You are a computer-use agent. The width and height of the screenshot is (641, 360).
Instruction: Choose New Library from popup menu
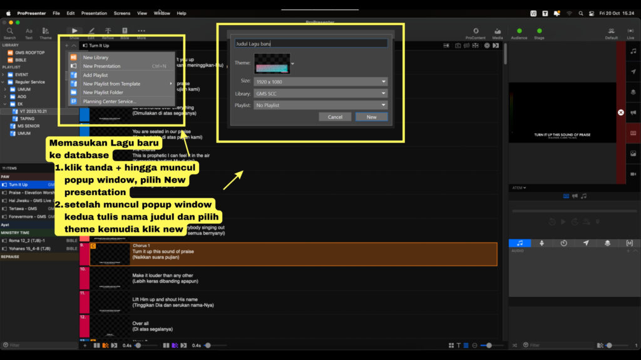tap(121, 57)
